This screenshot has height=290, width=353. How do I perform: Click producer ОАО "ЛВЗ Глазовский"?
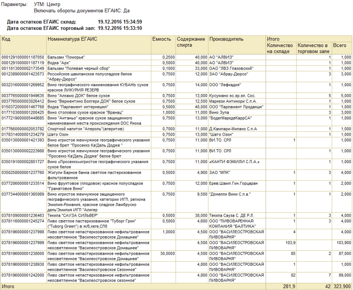click(231, 69)
